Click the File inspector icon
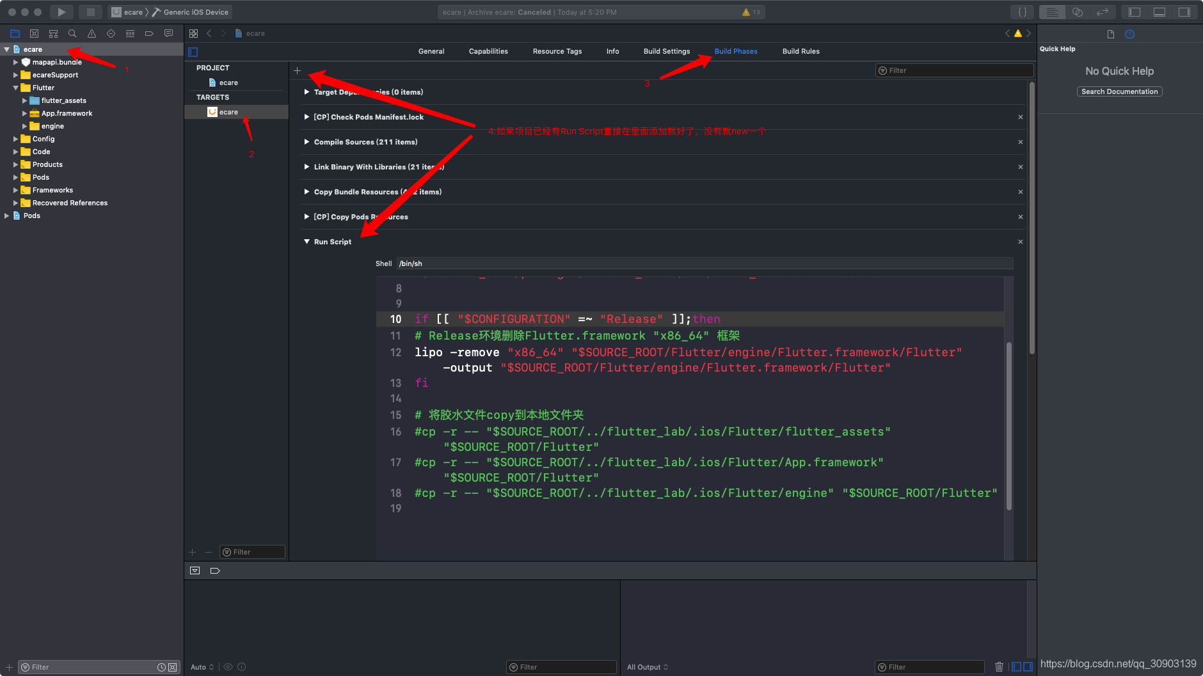The height and width of the screenshot is (676, 1203). [x=1111, y=34]
